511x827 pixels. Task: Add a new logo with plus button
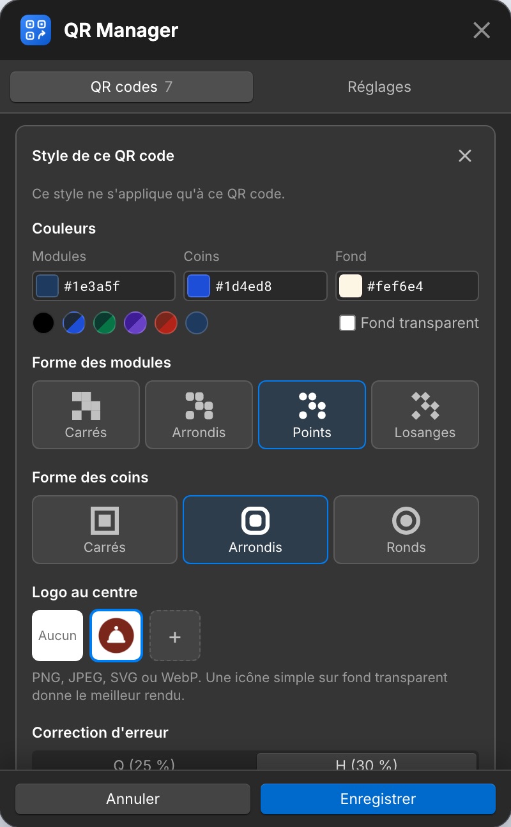[x=175, y=636]
